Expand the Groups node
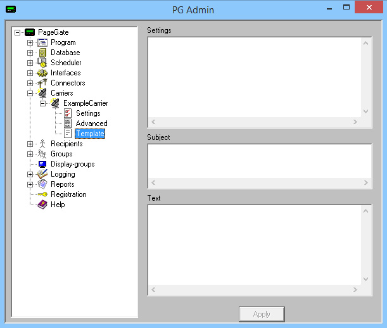 coord(30,154)
